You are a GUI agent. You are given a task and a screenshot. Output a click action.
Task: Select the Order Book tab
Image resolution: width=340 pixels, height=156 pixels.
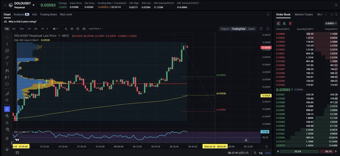pos(283,14)
